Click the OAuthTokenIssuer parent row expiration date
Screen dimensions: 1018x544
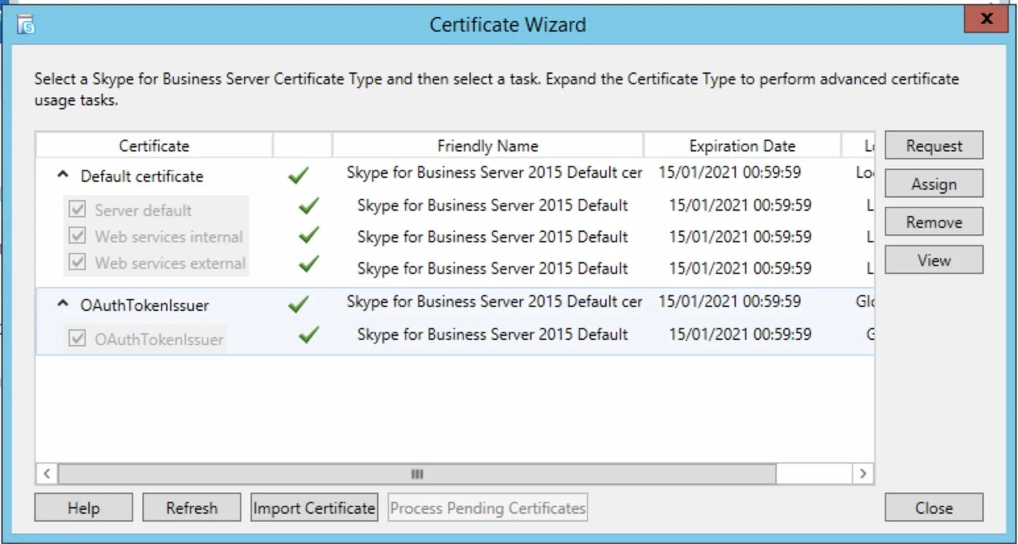click(x=729, y=301)
